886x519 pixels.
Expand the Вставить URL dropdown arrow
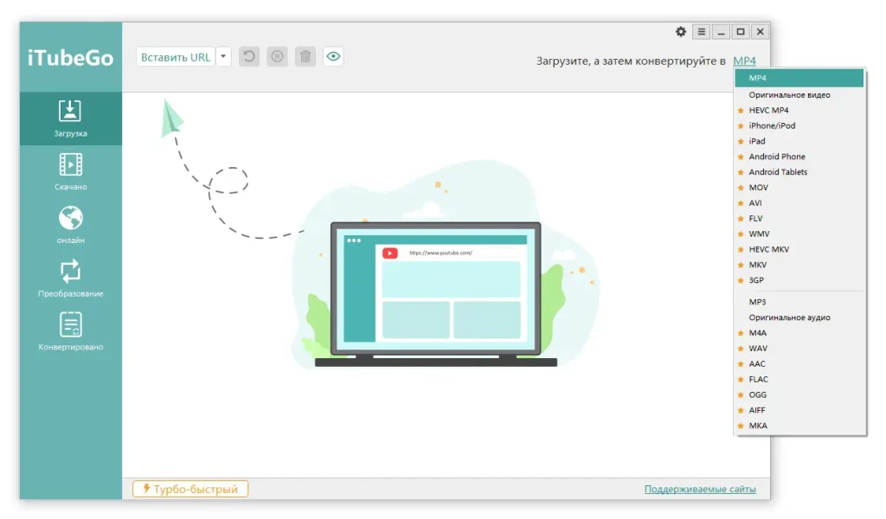(x=223, y=55)
